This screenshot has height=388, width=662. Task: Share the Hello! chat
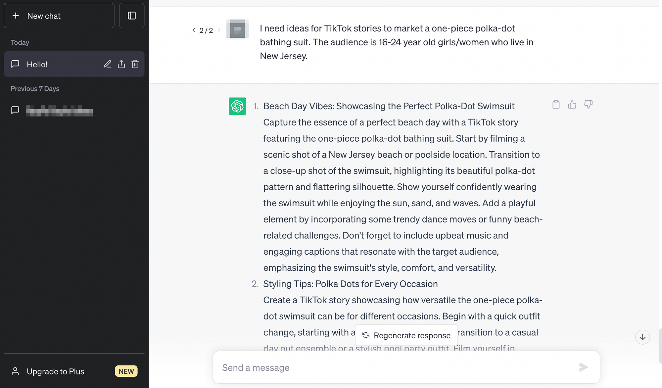(x=121, y=64)
